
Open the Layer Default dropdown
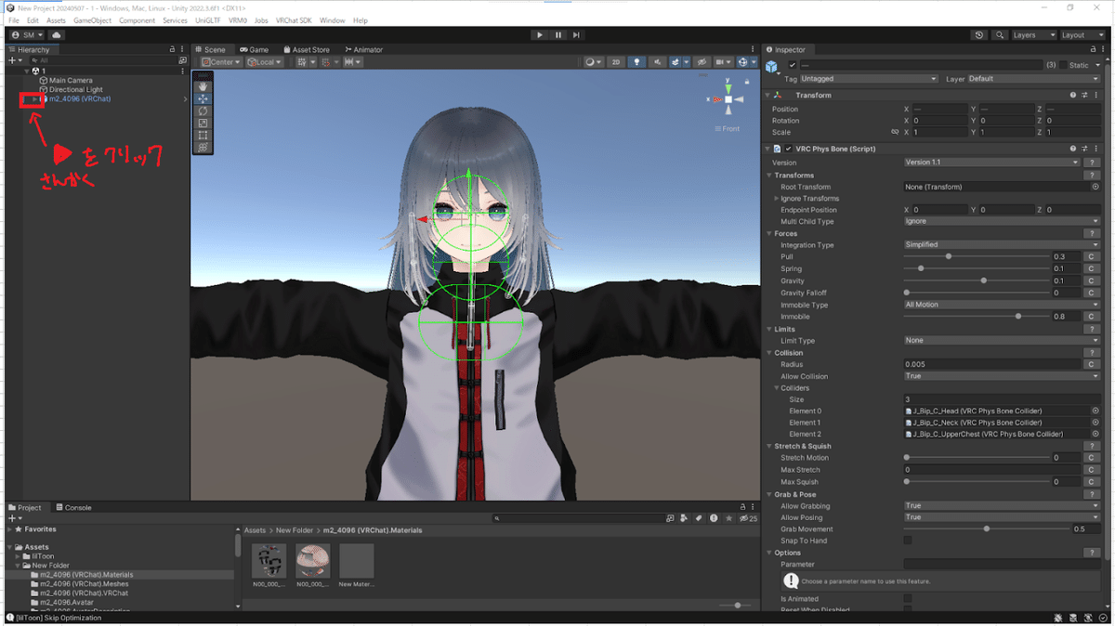[x=1033, y=79]
